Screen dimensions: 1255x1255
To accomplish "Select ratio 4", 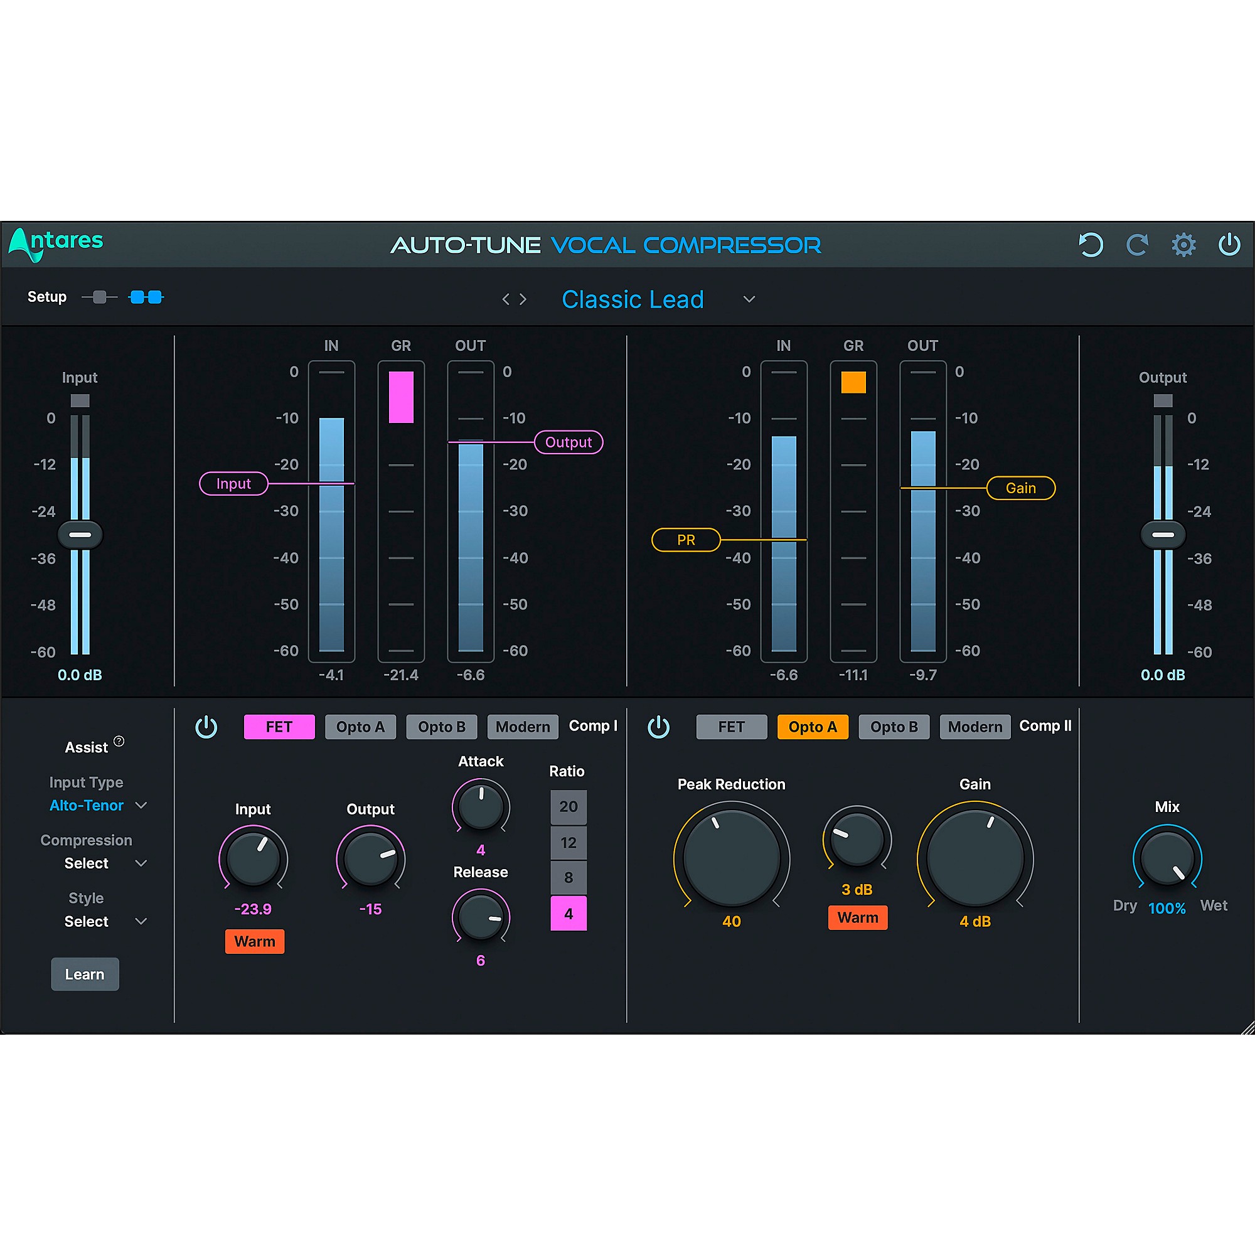I will 569,913.
